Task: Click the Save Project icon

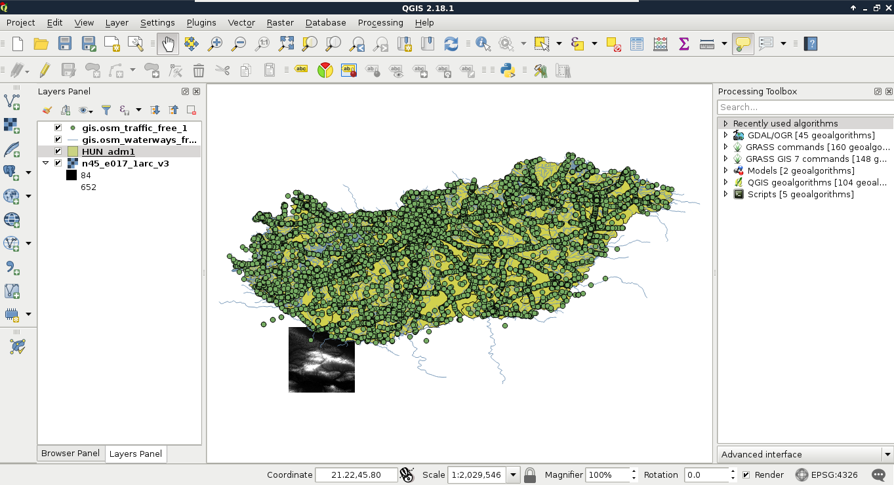Action: (x=64, y=44)
